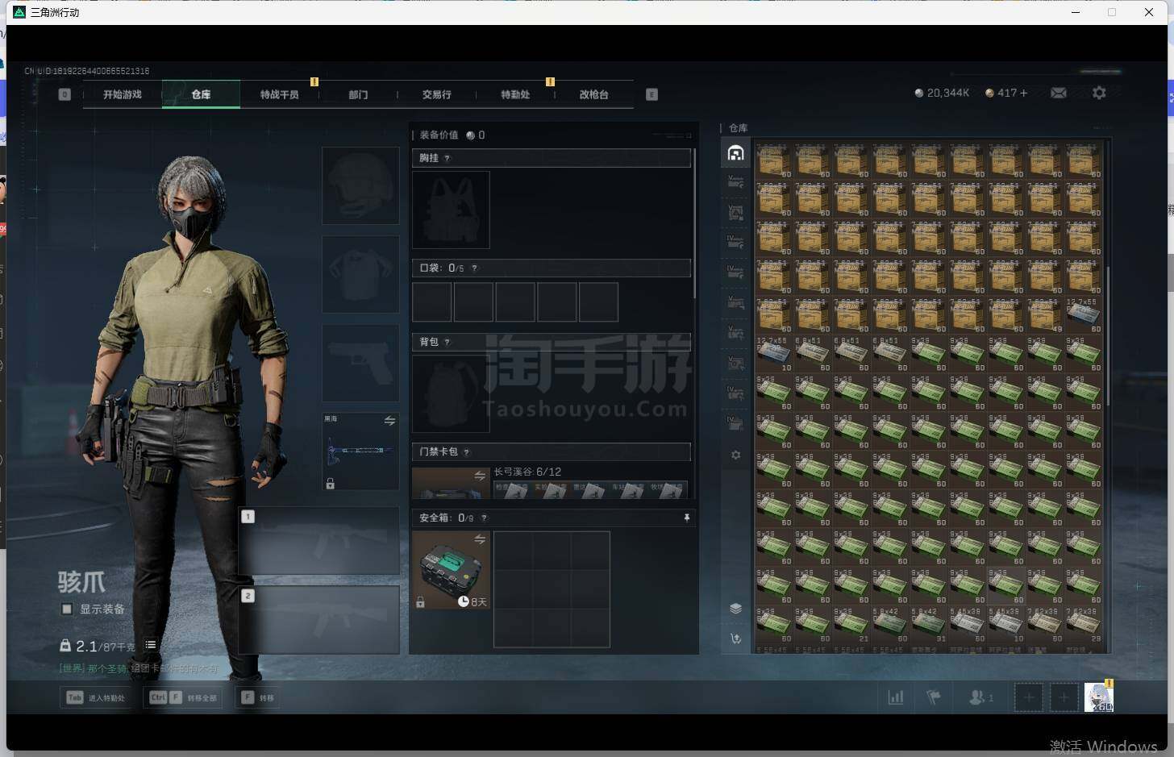Viewport: 1174px width, 757px height.
Task: Click the world chat message line
Action: click(x=139, y=668)
